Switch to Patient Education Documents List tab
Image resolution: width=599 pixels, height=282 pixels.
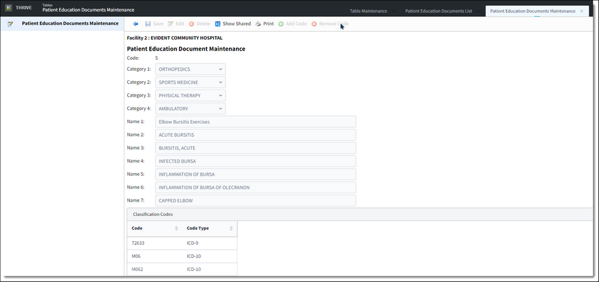tap(438, 11)
